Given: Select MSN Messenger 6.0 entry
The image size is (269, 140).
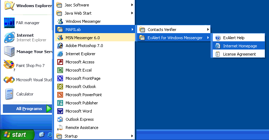Looking at the screenshot, I should pyautogui.click(x=95, y=38).
